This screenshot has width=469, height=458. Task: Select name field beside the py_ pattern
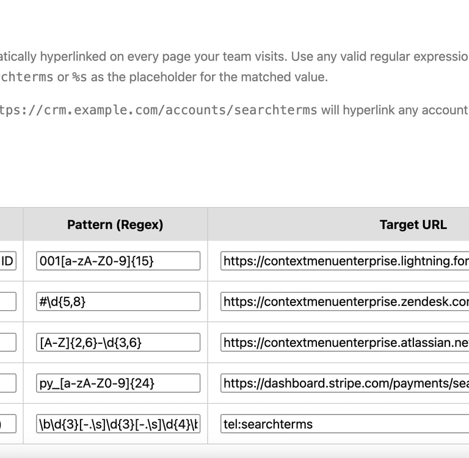(x=7, y=383)
